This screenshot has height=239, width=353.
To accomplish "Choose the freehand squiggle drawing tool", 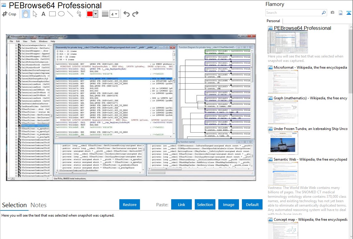I will (x=79, y=14).
